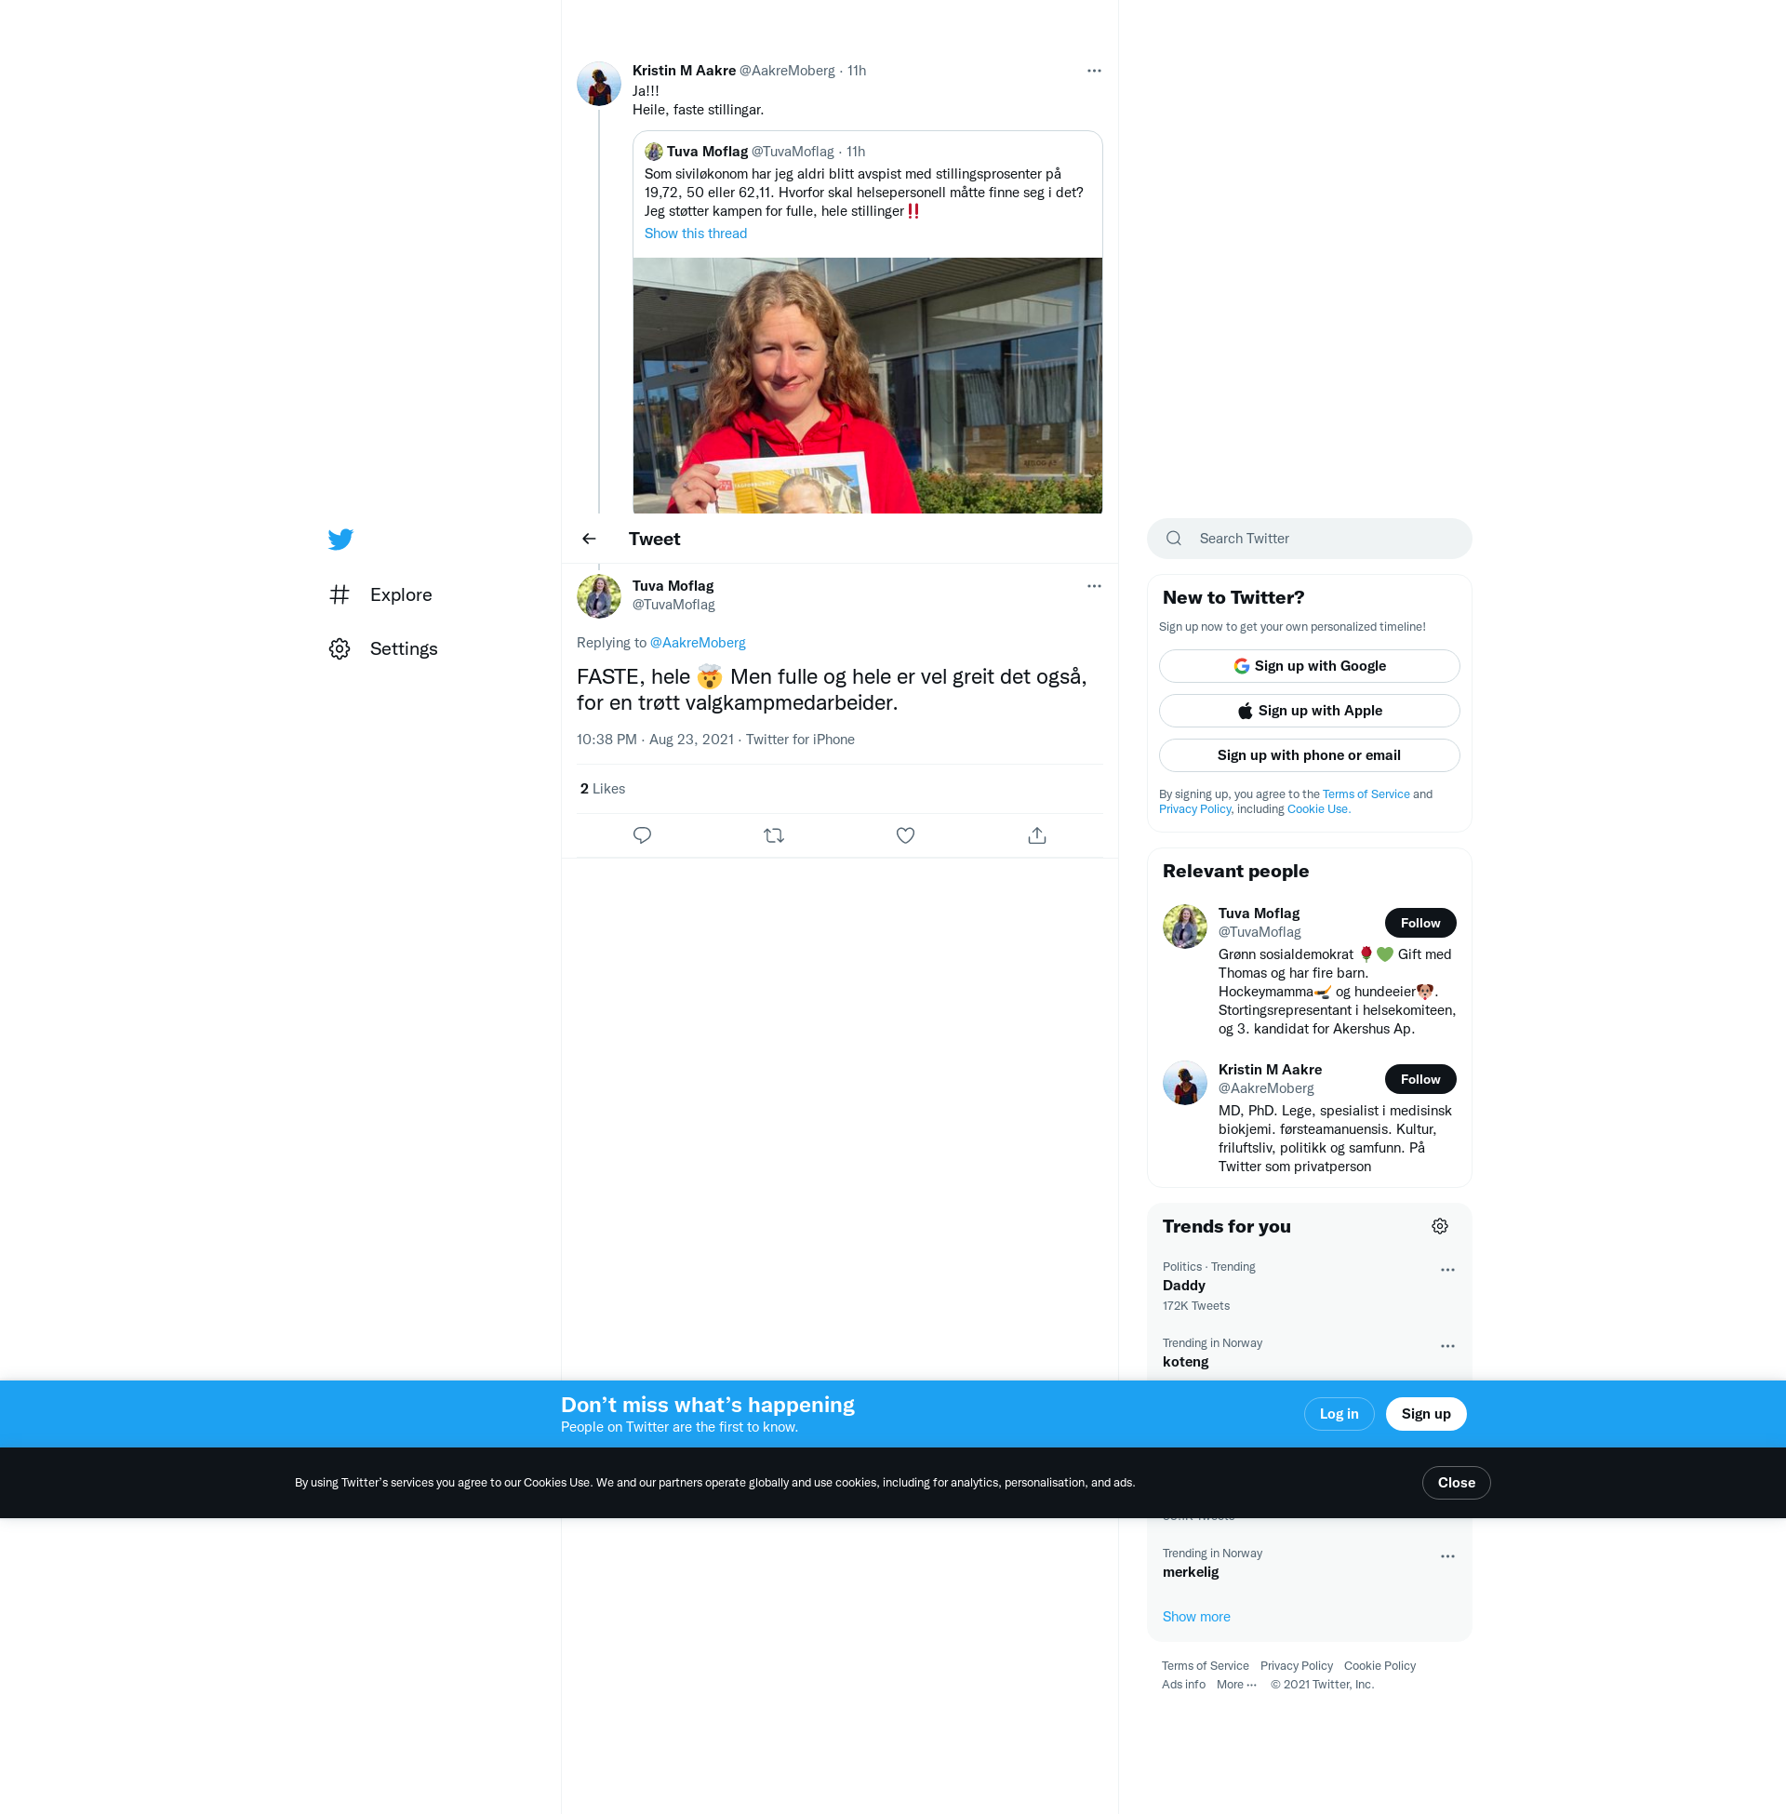
Task: Log in from the blue banner
Action: tap(1339, 1414)
